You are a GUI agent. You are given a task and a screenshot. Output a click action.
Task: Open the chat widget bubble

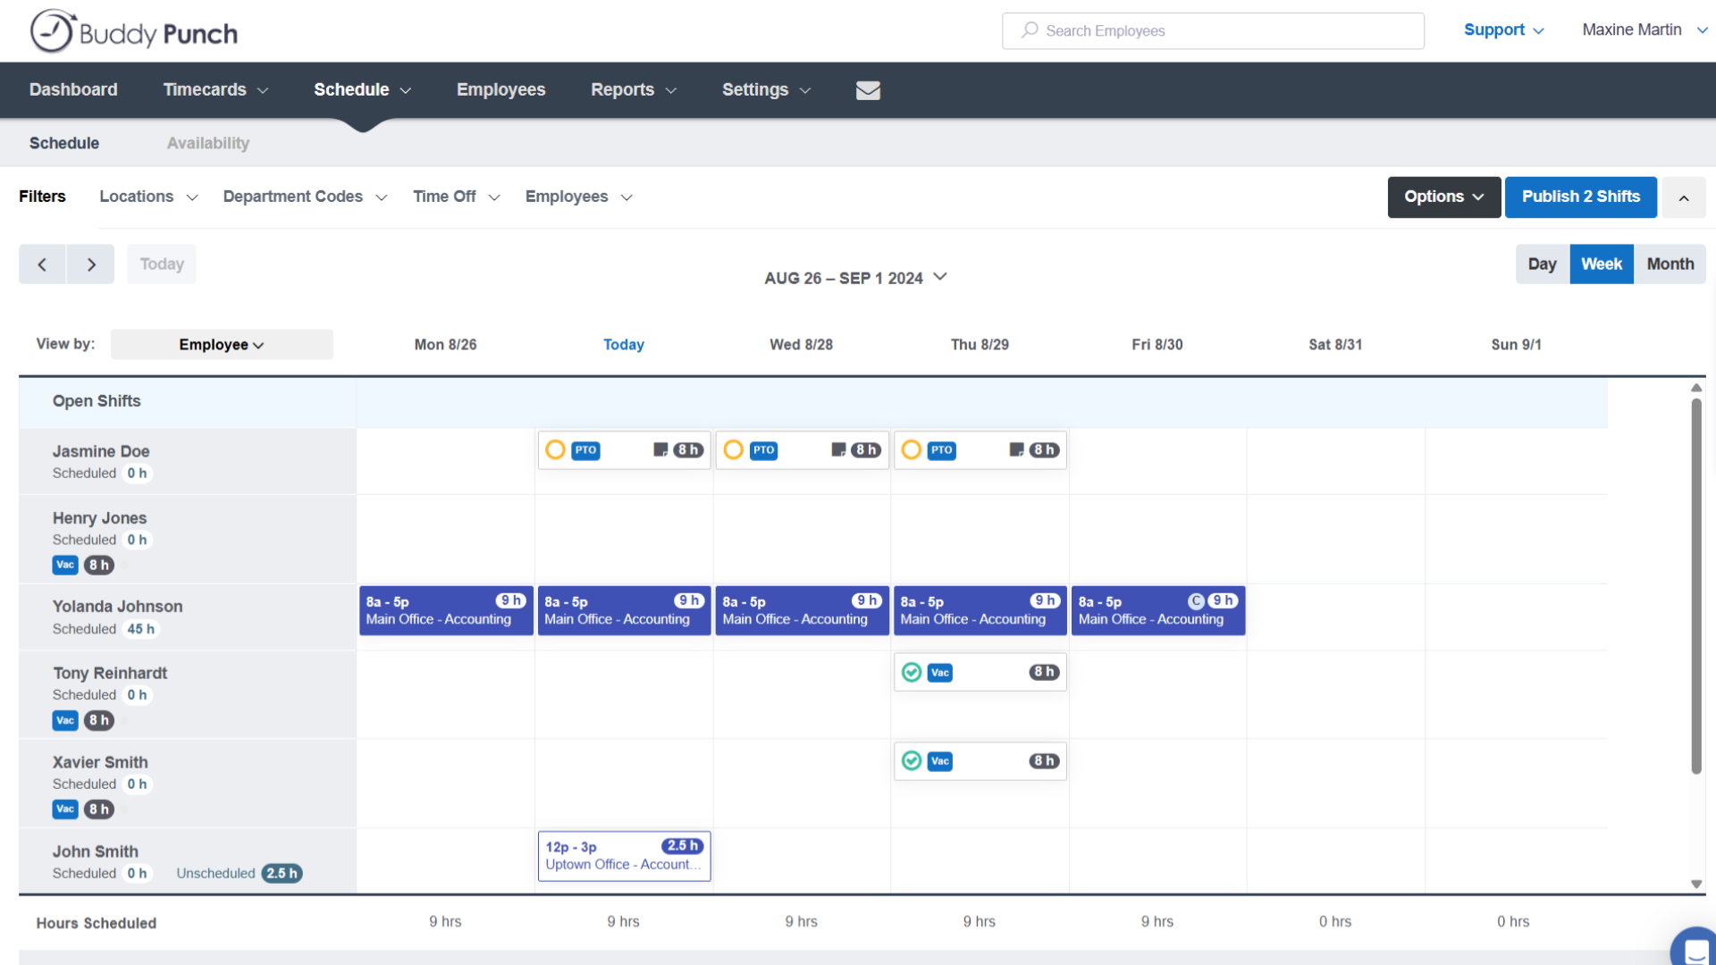pos(1695,949)
